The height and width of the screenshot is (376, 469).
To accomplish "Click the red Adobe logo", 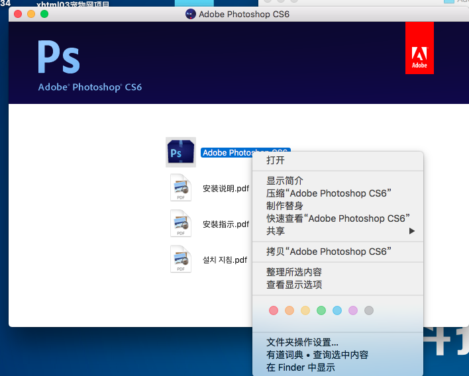I will click(x=419, y=48).
